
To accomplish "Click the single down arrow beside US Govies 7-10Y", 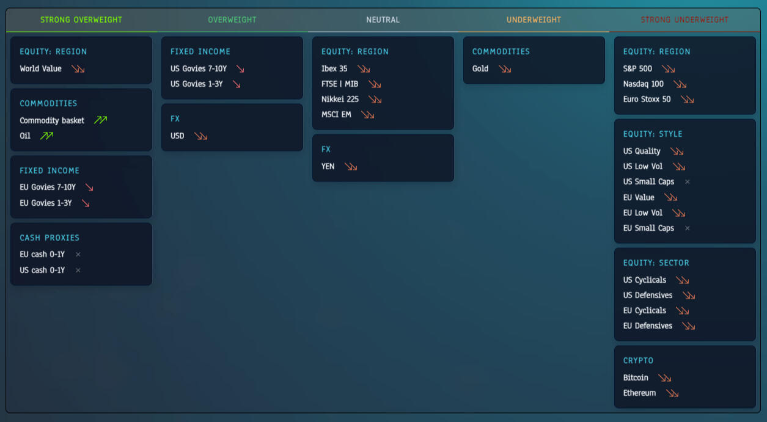I will pyautogui.click(x=240, y=69).
